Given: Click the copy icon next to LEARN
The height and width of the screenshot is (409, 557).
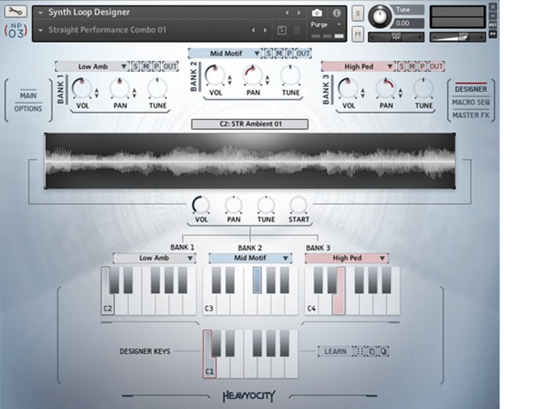Looking at the screenshot, I should click(372, 352).
